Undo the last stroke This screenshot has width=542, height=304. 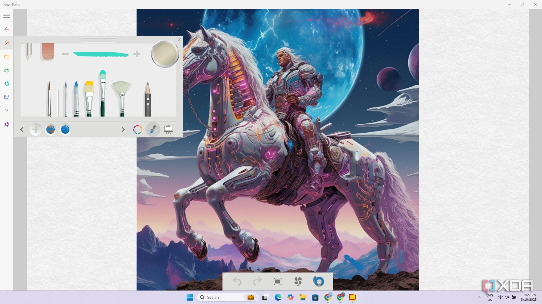237,281
